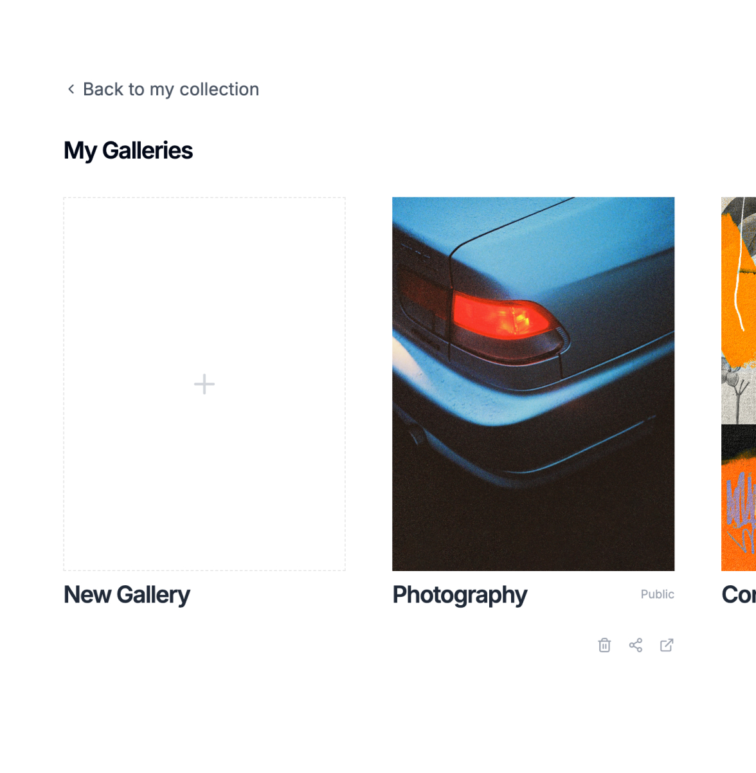
Task: Click the New Gallery label
Action: pos(126,594)
